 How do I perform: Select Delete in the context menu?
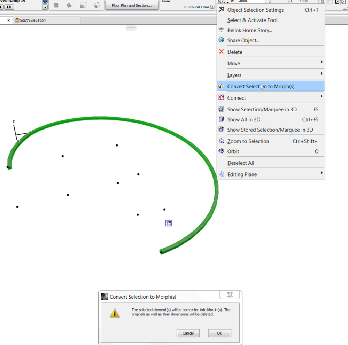(x=271, y=52)
